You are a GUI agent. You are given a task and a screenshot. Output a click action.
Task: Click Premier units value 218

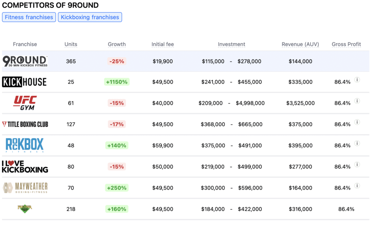[71, 209]
